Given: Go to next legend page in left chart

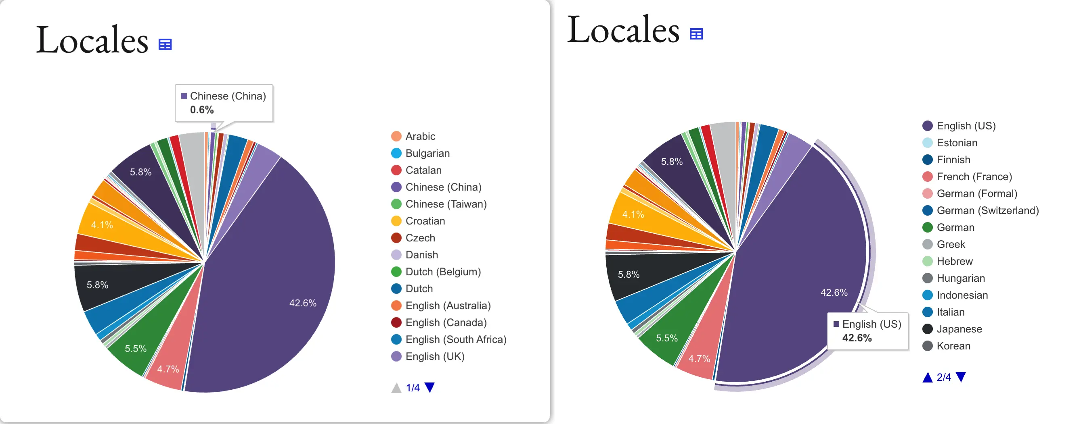Looking at the screenshot, I should (x=429, y=388).
